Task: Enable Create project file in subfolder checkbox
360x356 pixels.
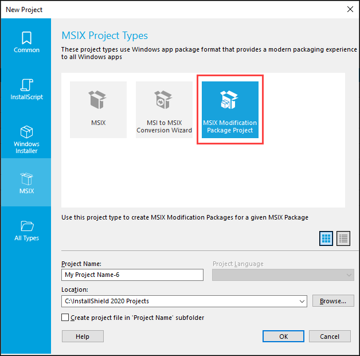Action: (65, 318)
